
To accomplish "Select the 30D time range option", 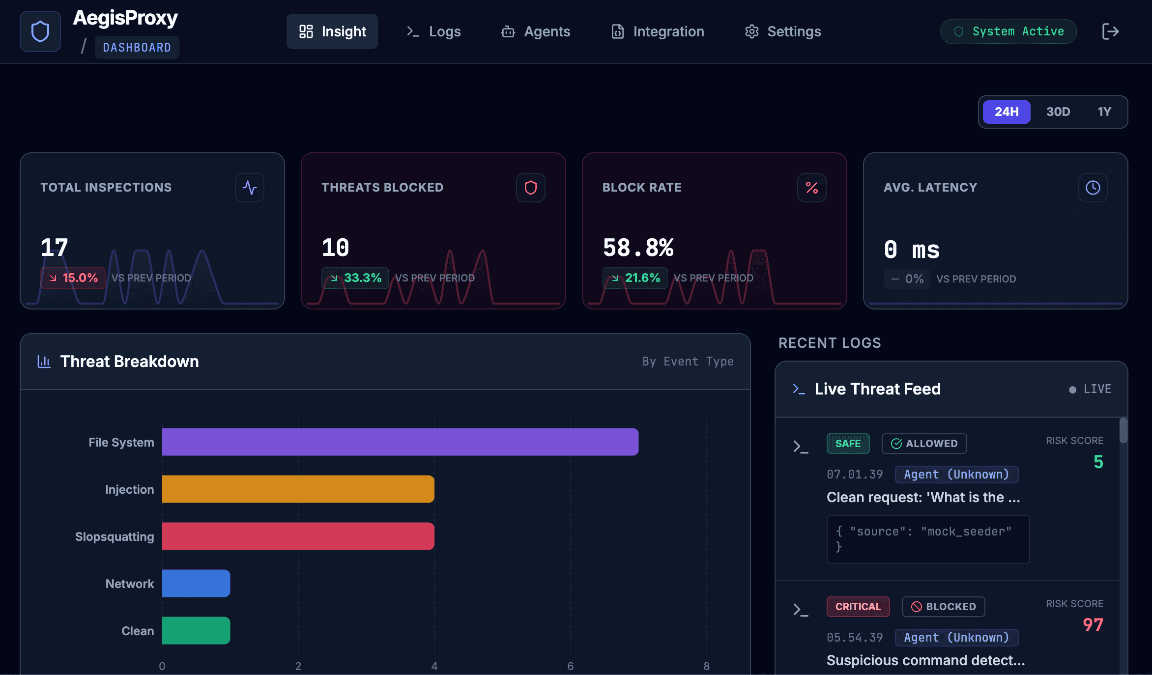I will pos(1057,112).
